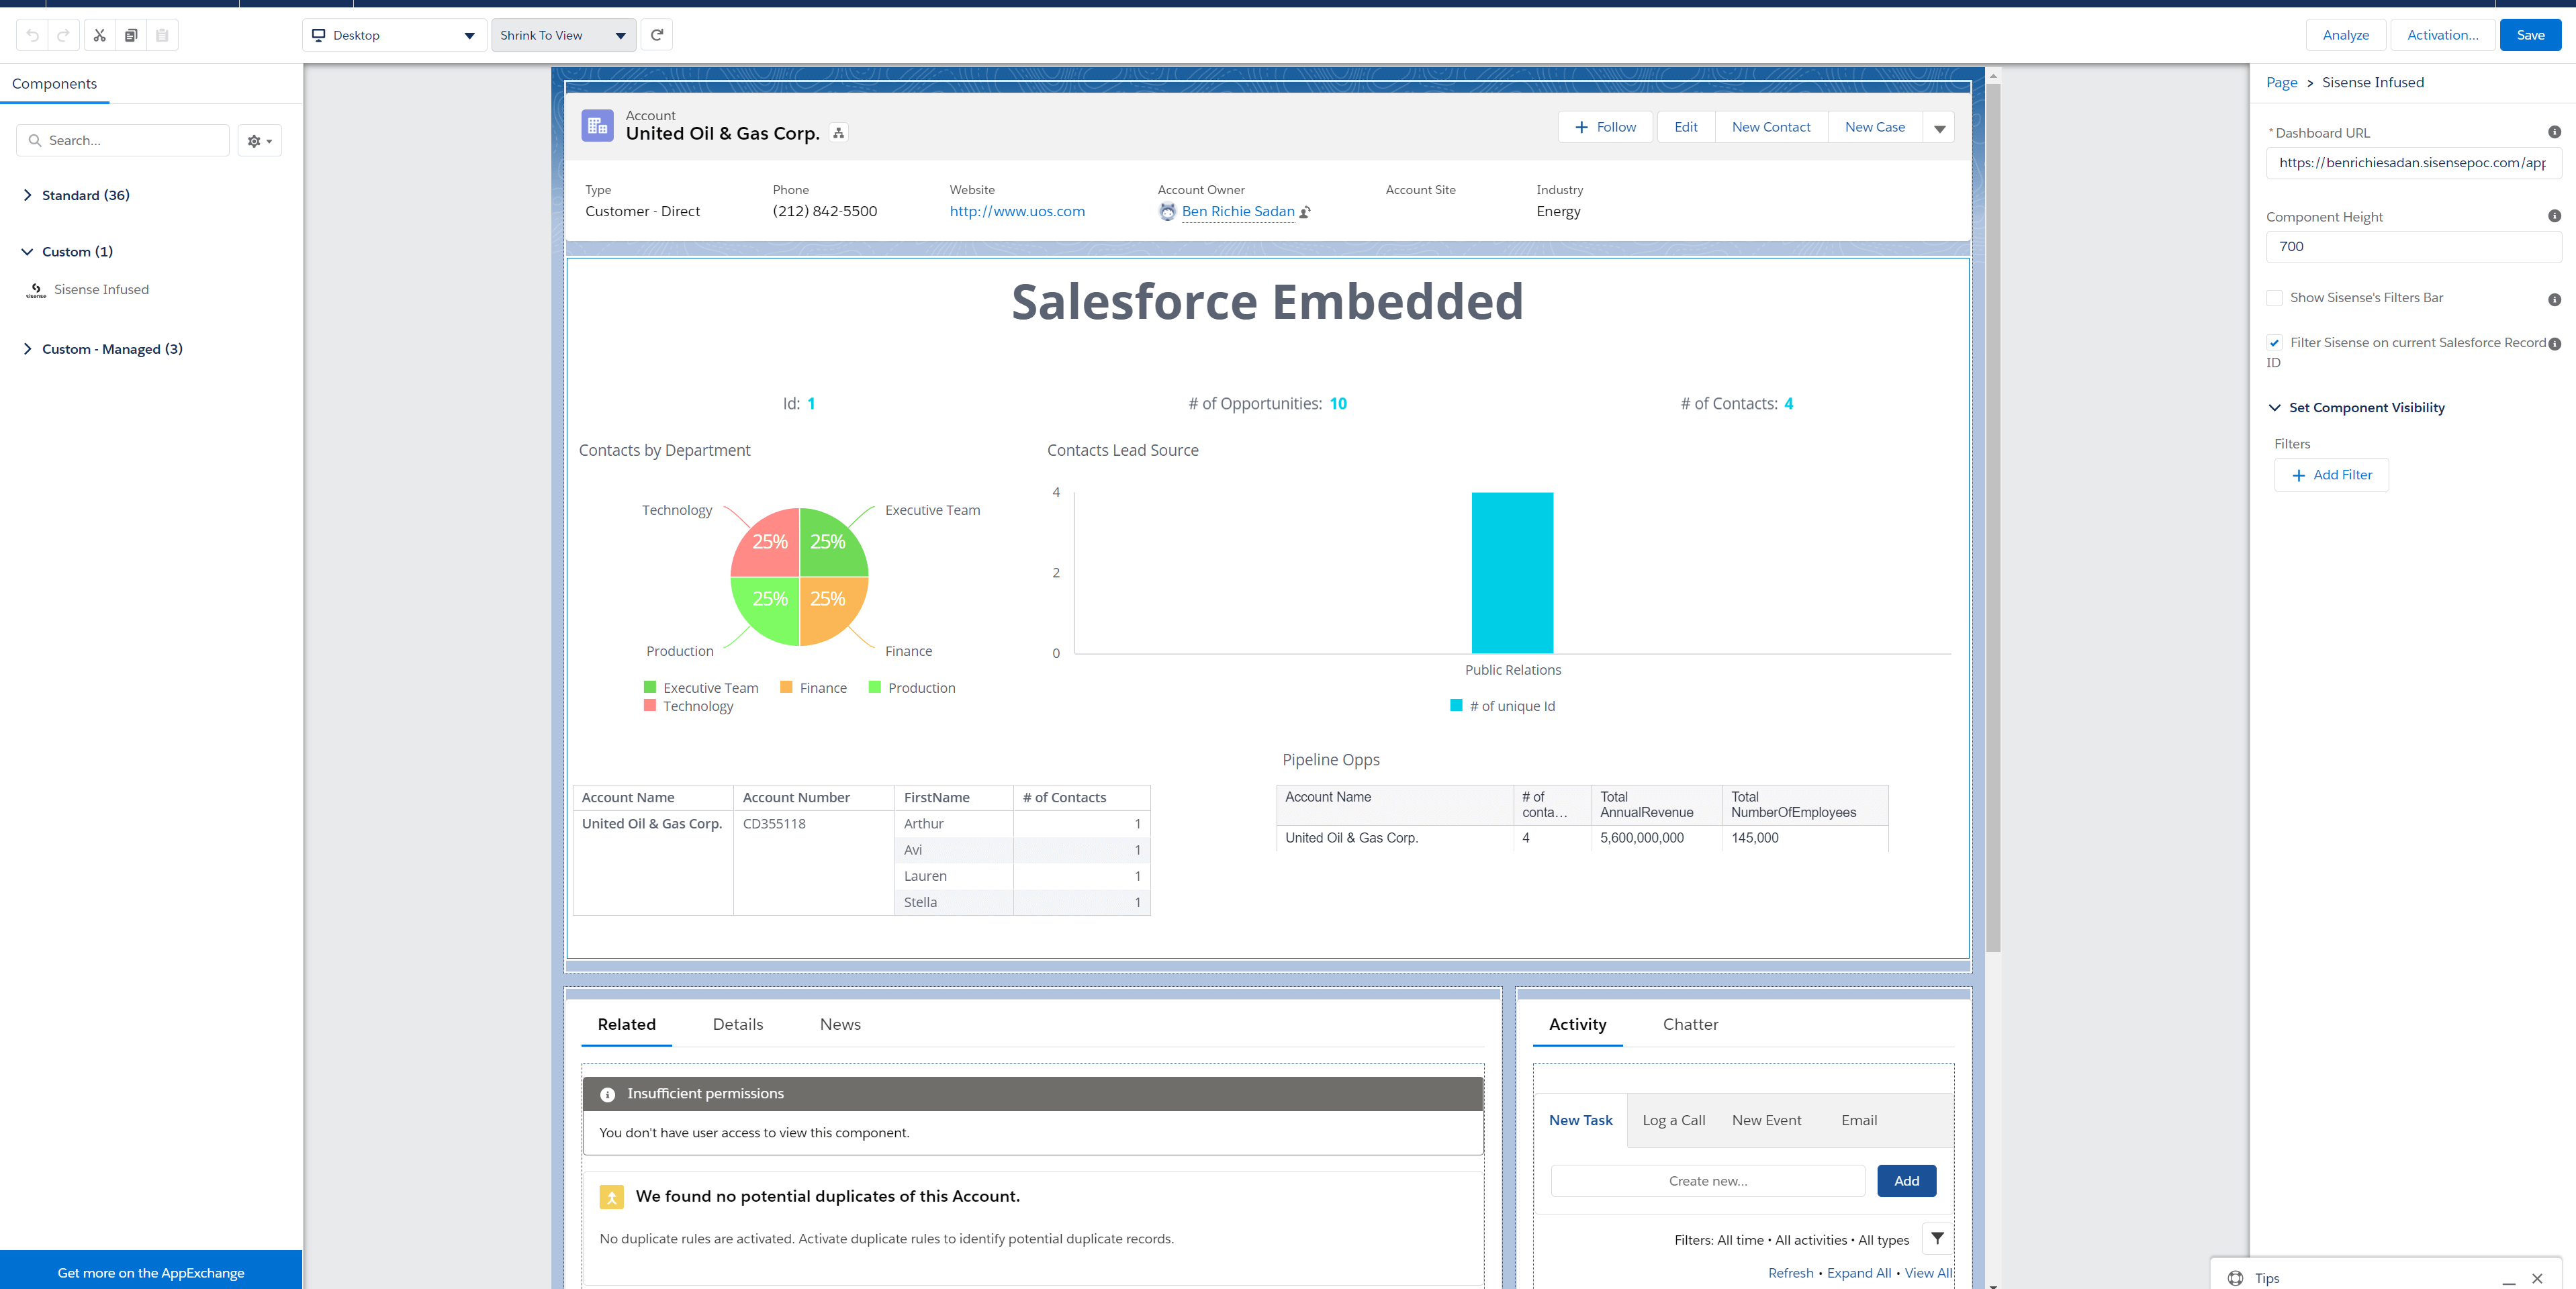Click the Copy icon in toolbar

coord(131,35)
